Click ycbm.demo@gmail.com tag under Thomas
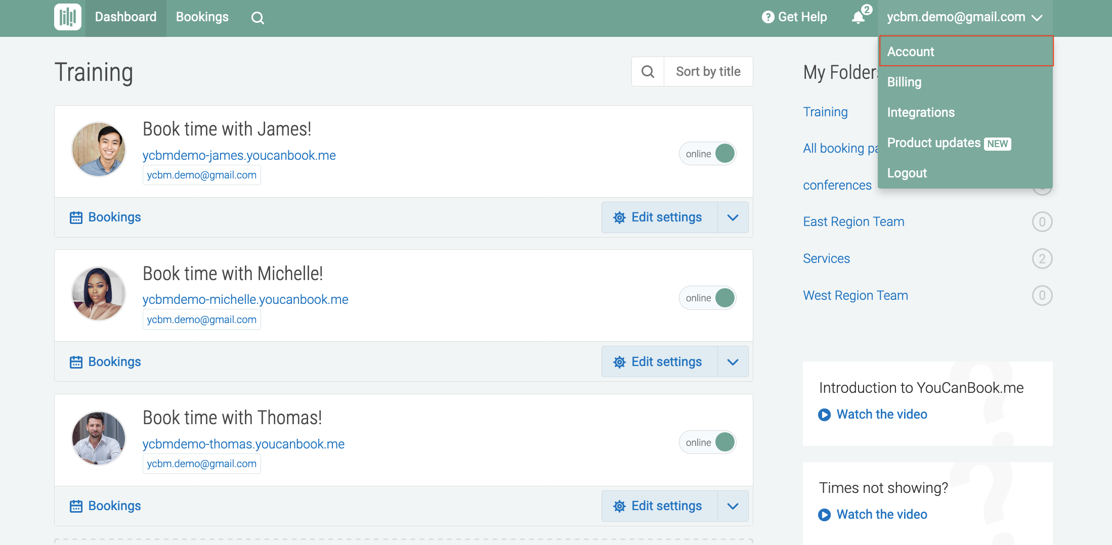This screenshot has height=545, width=1112. 202,464
